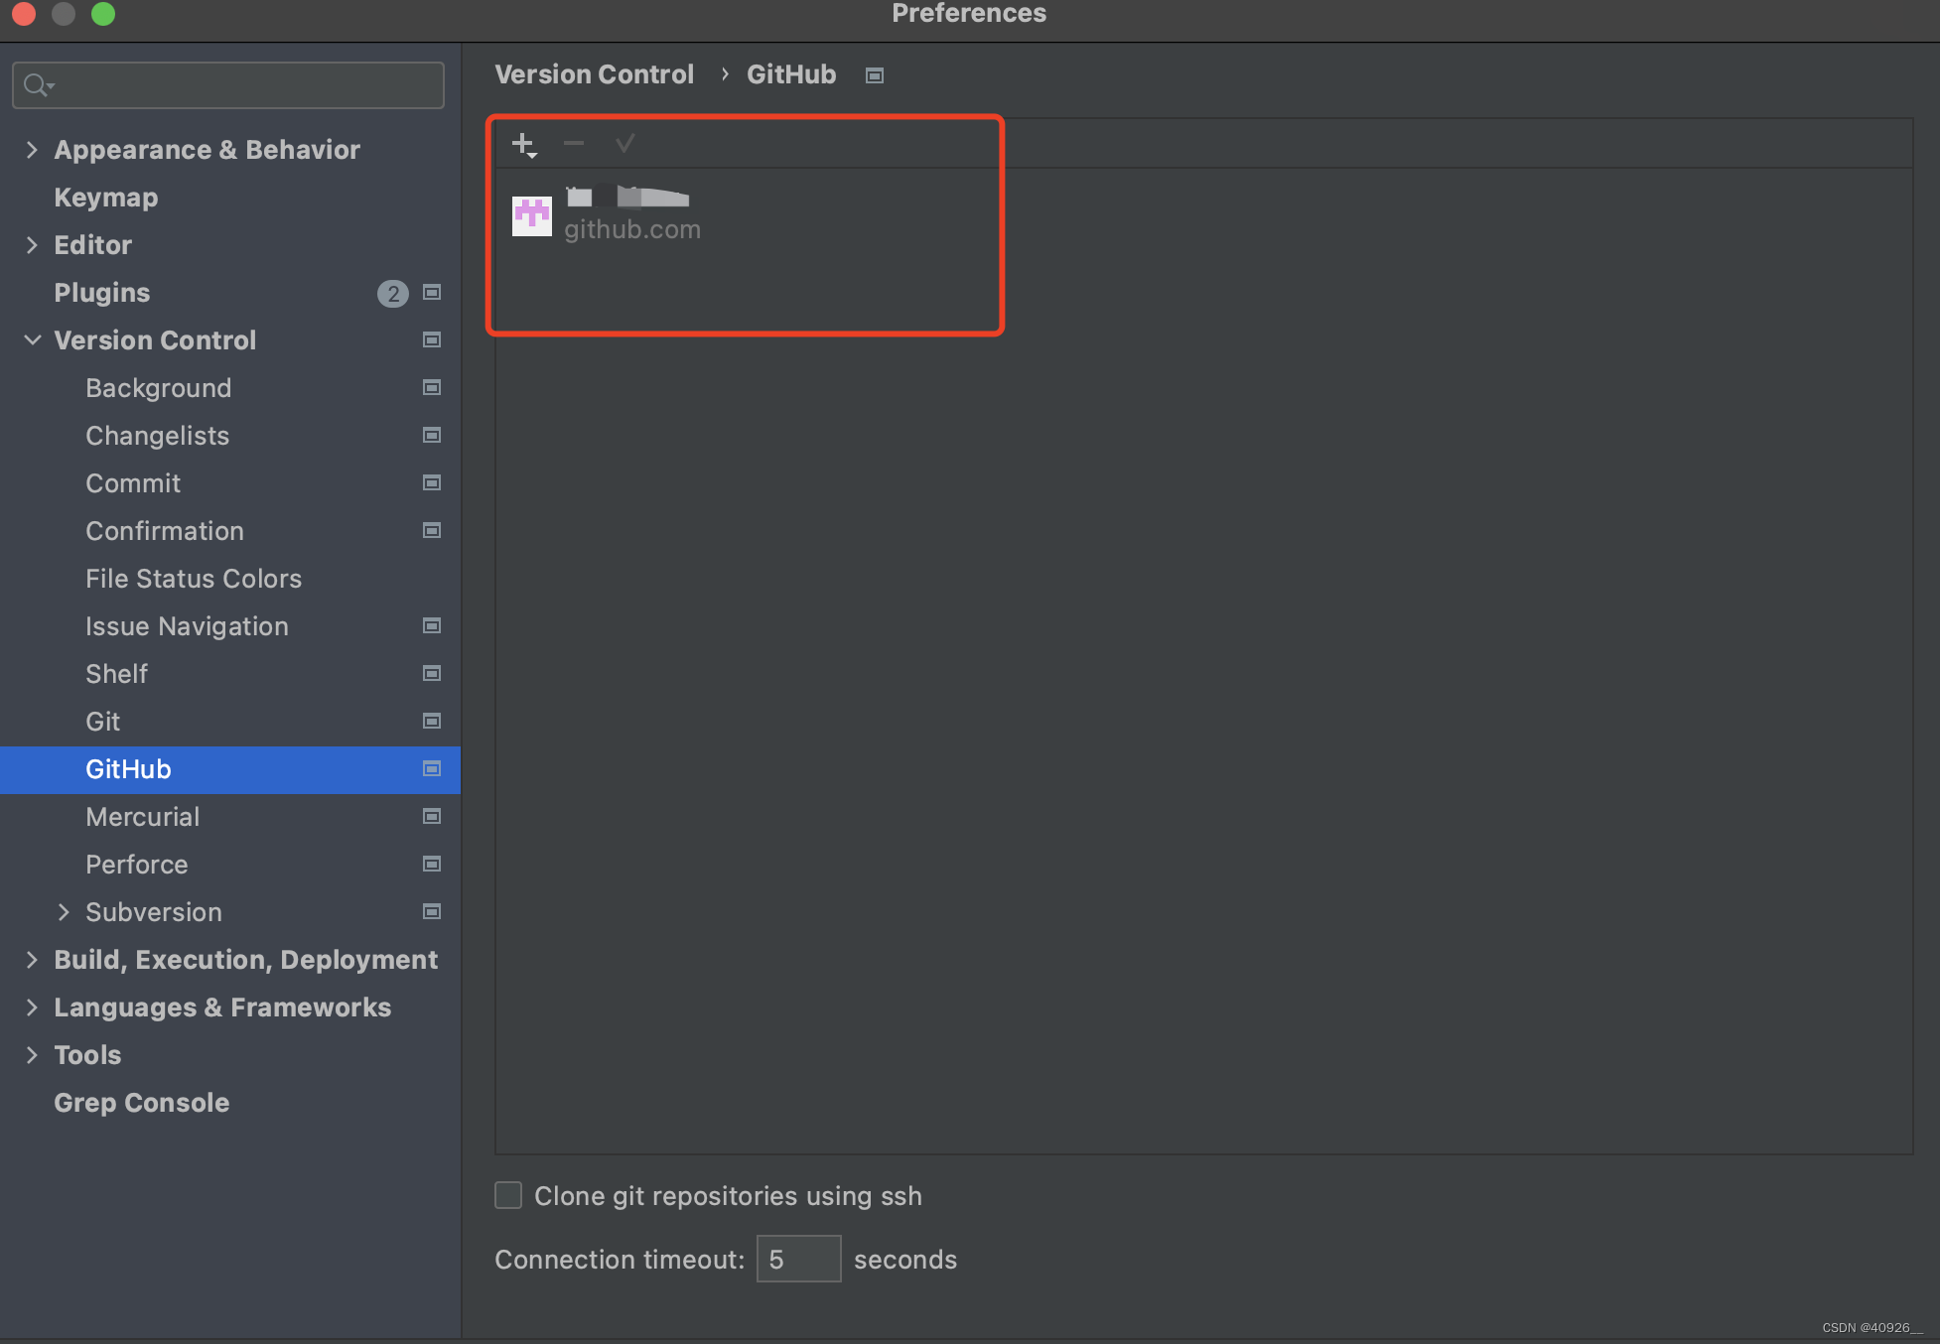
Task: Click the search magnifier icon in settings
Action: (x=37, y=85)
